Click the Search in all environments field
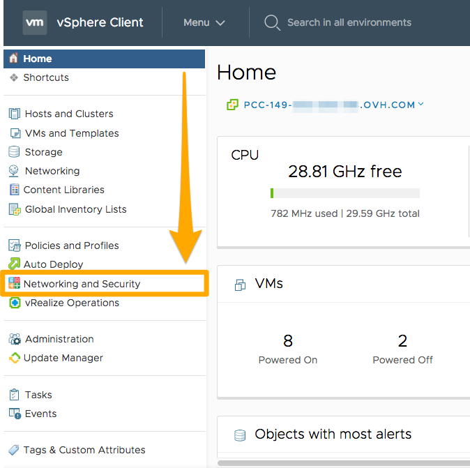The height and width of the screenshot is (468, 470). tap(349, 22)
